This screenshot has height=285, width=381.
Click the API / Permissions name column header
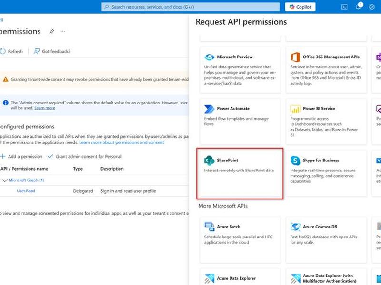pyautogui.click(x=24, y=169)
